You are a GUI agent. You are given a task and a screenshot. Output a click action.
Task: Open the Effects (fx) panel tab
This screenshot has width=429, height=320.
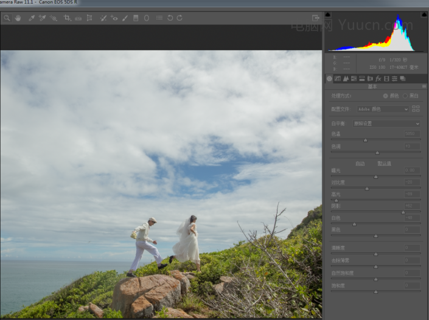click(x=378, y=78)
